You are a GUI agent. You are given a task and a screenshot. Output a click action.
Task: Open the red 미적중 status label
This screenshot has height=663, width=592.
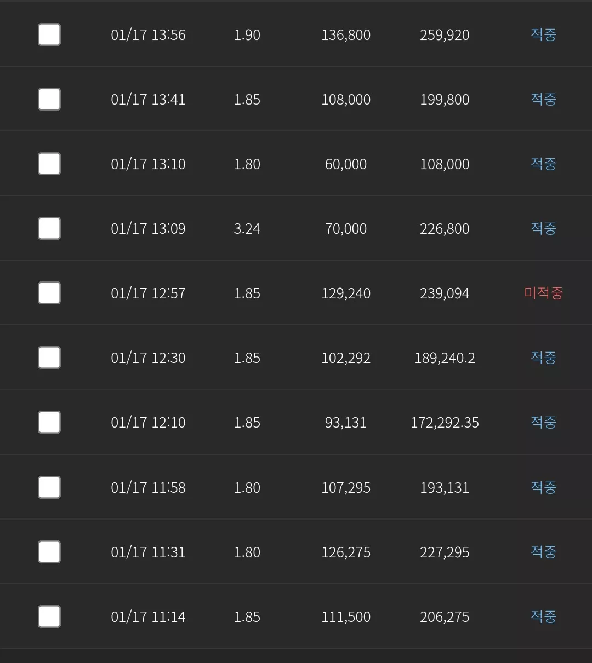pyautogui.click(x=543, y=293)
